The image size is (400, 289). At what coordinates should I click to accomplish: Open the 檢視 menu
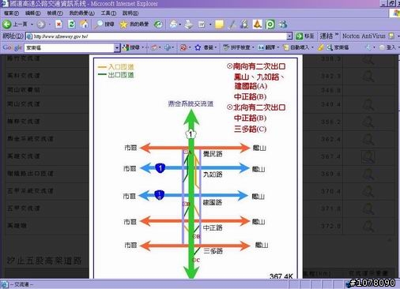click(x=55, y=13)
